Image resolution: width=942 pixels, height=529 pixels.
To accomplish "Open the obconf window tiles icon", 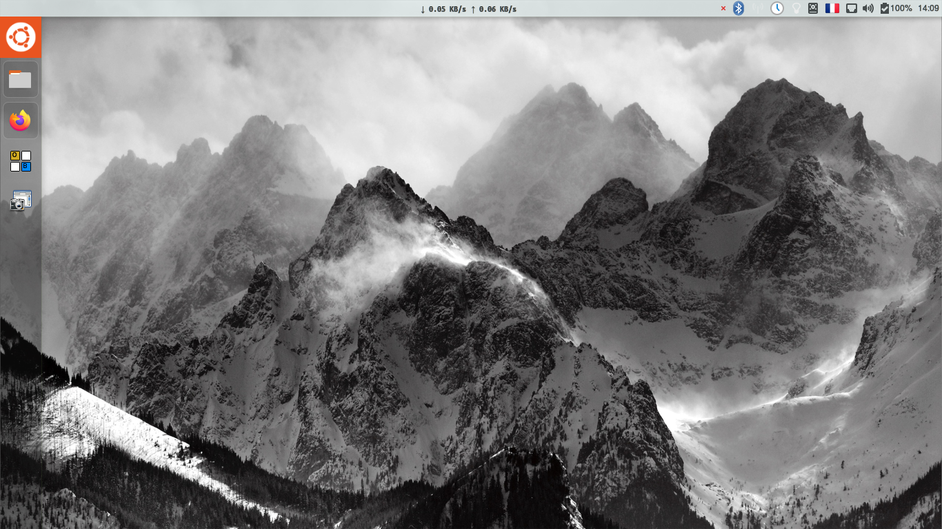I will tap(21, 161).
